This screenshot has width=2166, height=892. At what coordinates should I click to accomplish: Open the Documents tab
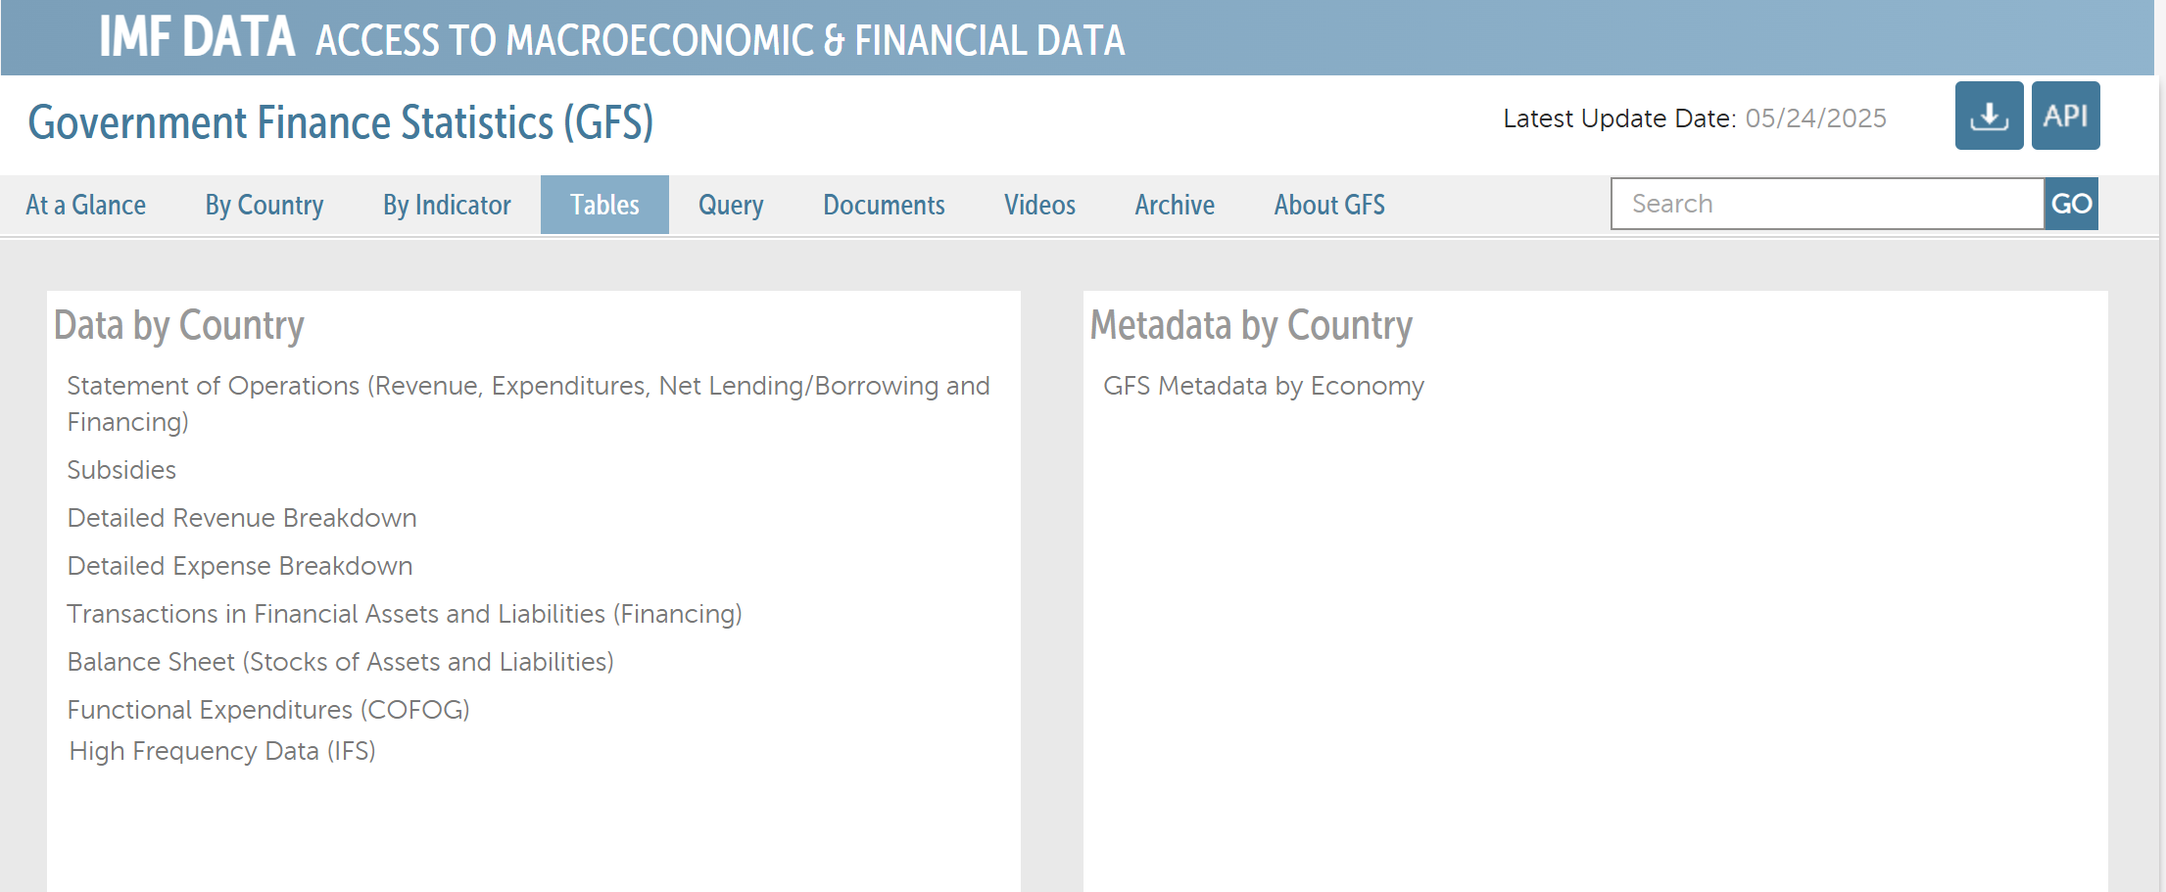tap(884, 205)
